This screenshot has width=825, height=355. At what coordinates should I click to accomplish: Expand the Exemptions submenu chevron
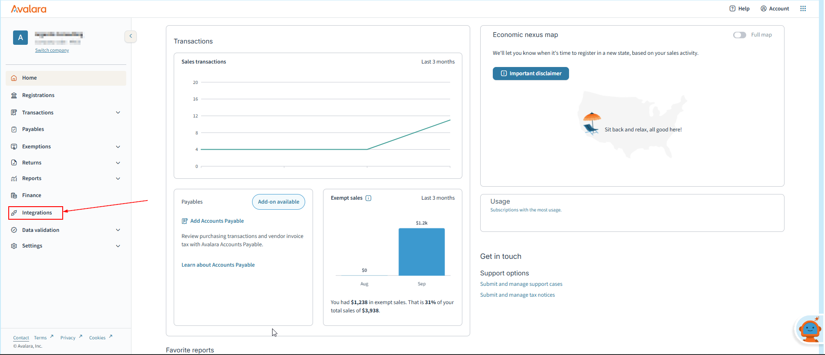pos(118,147)
